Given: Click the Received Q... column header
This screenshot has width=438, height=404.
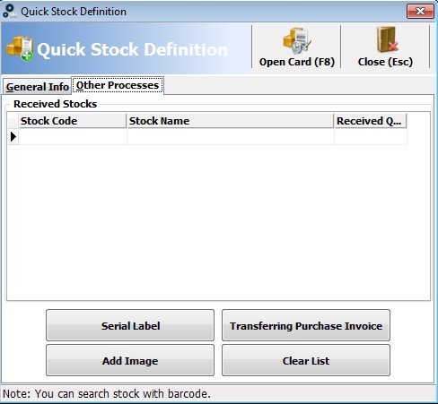Looking at the screenshot, I should tap(371, 121).
